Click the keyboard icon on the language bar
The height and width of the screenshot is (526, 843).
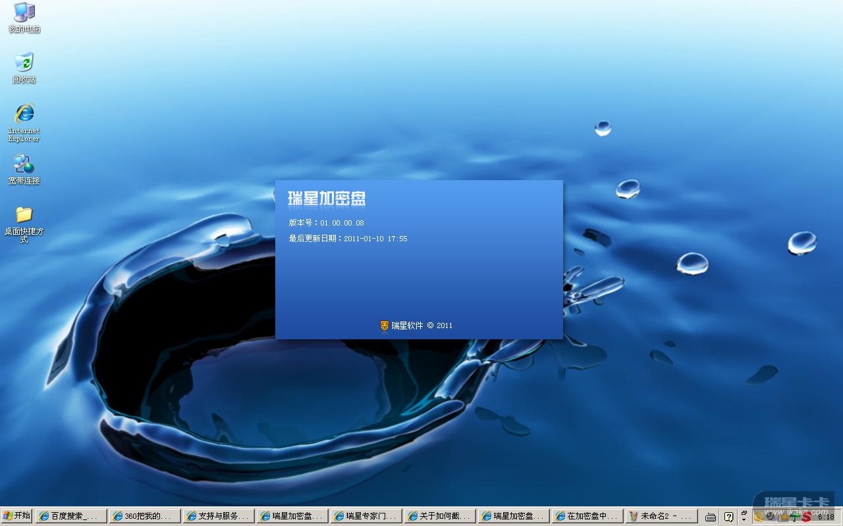click(x=711, y=517)
